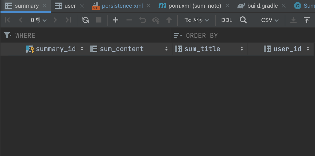The height and width of the screenshot is (156, 315).
Task: Click the Reload Page refresh icon
Action: click(86, 20)
